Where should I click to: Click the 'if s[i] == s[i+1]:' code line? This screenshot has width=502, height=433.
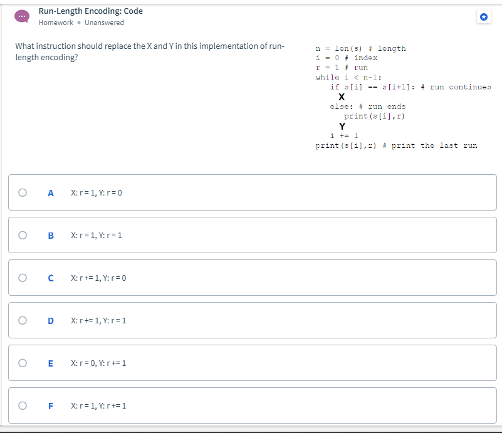coord(410,87)
